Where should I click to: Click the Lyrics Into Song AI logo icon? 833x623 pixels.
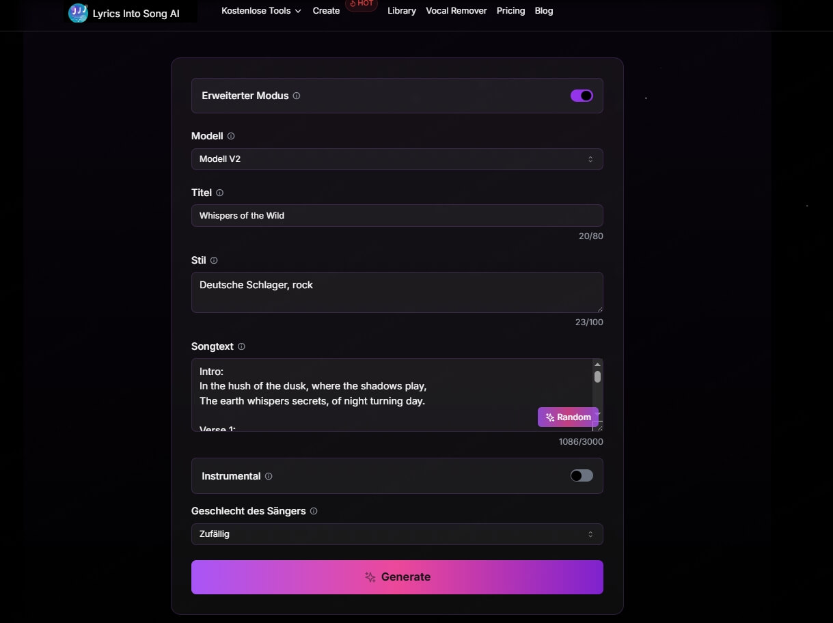pos(78,13)
